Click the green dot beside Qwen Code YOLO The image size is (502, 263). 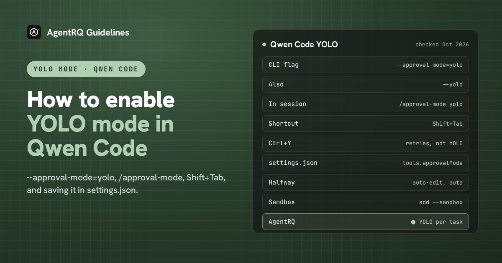tap(264, 44)
